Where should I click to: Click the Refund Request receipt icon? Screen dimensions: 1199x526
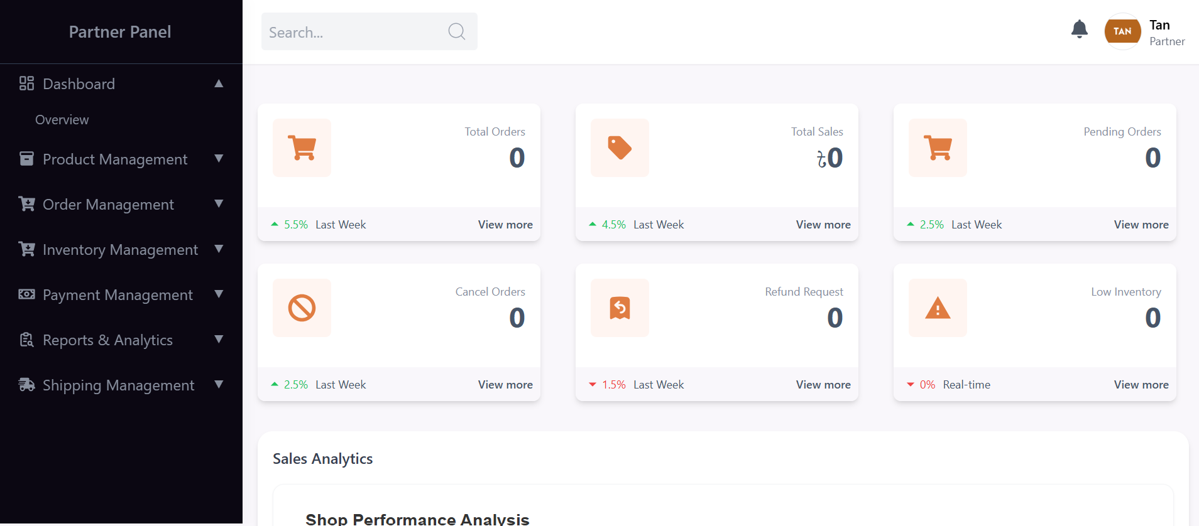620,308
